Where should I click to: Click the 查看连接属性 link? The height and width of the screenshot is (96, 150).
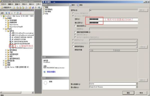[51, 72]
